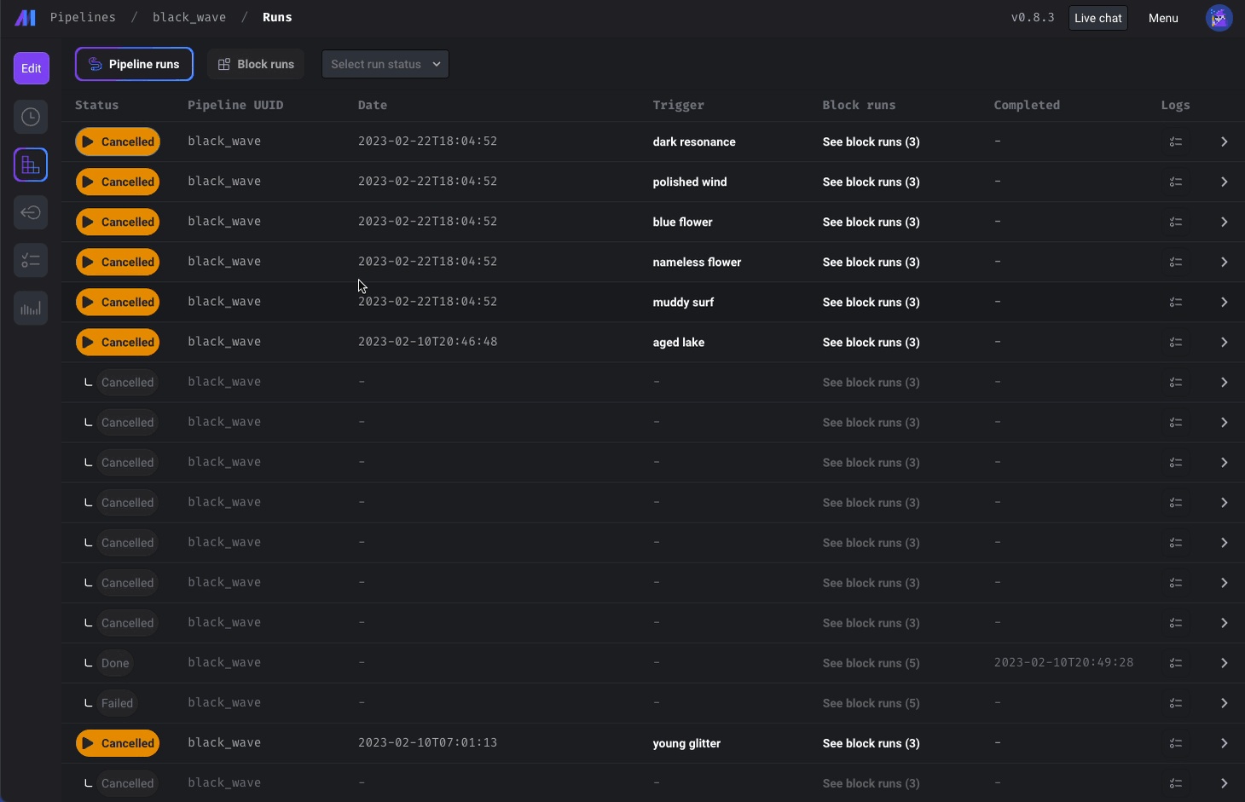1245x802 pixels.
Task: Open the dark resonance trigger link
Action: [x=694, y=141]
